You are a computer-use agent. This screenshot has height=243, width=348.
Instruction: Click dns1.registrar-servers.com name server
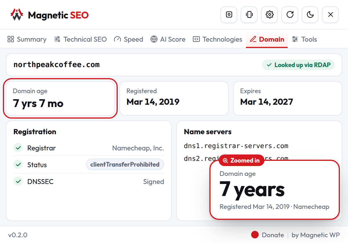click(x=236, y=146)
